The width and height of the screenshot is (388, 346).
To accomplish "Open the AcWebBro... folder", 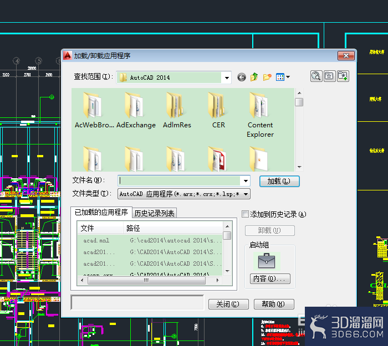I will click(x=94, y=110).
